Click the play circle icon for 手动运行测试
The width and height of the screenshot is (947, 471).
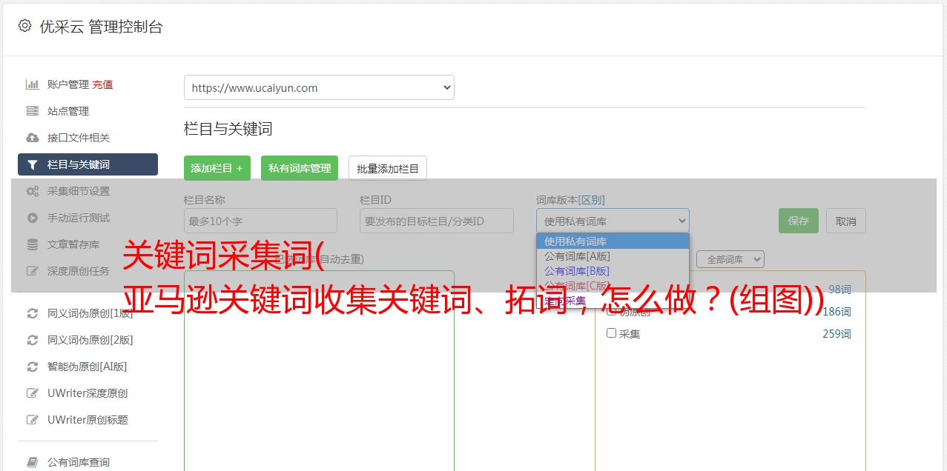pyautogui.click(x=32, y=218)
